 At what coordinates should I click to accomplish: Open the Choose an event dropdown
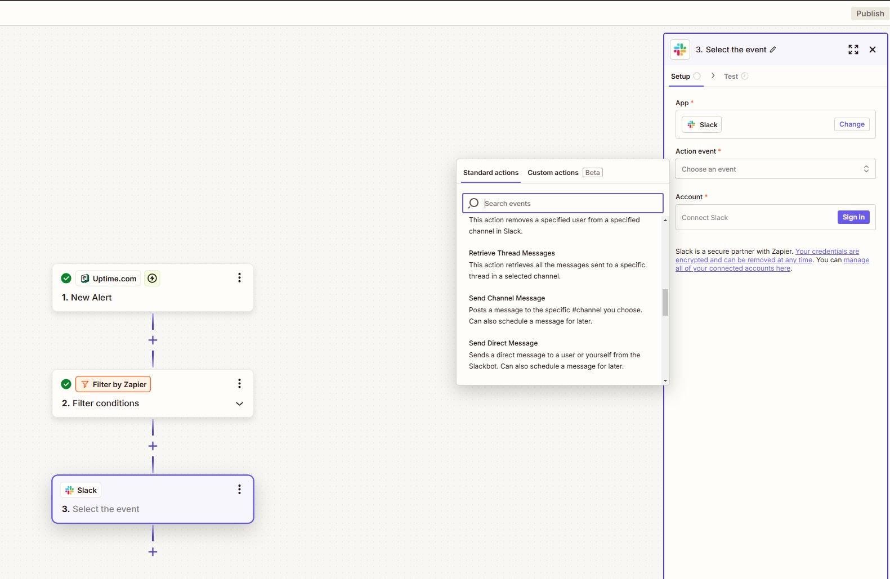click(776, 169)
